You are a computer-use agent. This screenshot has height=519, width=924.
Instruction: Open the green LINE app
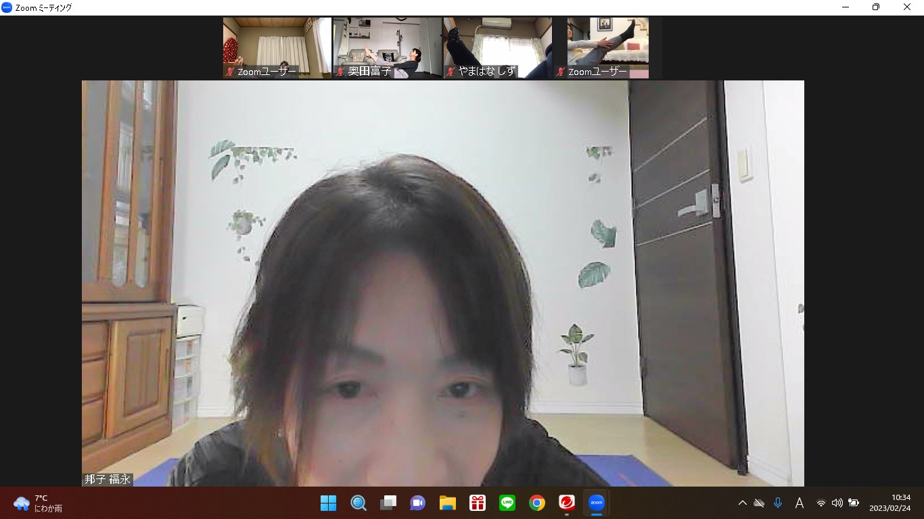tap(507, 503)
